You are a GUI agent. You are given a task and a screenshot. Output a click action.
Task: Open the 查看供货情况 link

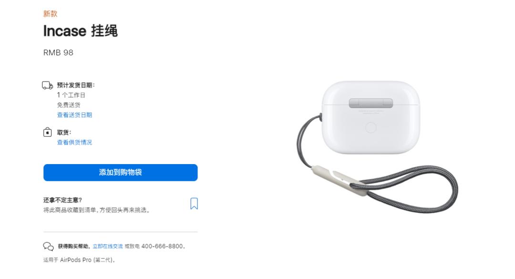tap(74, 142)
